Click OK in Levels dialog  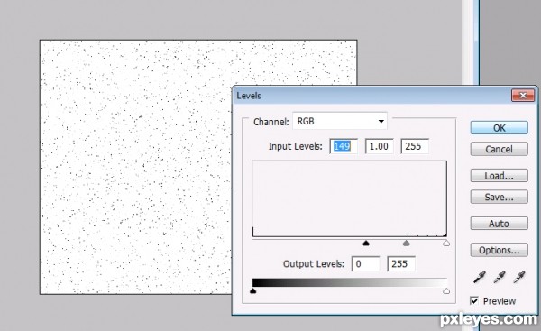(499, 128)
